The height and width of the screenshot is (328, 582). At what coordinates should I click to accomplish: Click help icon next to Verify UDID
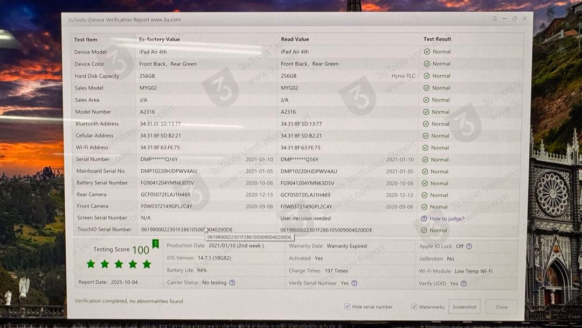coord(463,284)
